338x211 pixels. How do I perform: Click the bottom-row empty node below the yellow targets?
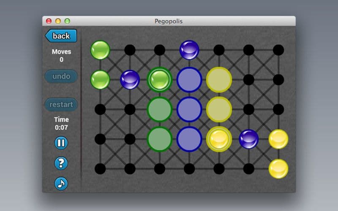tap(219, 169)
